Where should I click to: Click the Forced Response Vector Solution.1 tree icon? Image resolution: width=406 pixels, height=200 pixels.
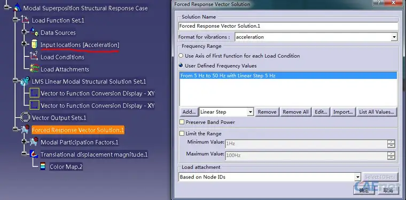[x=26, y=130]
